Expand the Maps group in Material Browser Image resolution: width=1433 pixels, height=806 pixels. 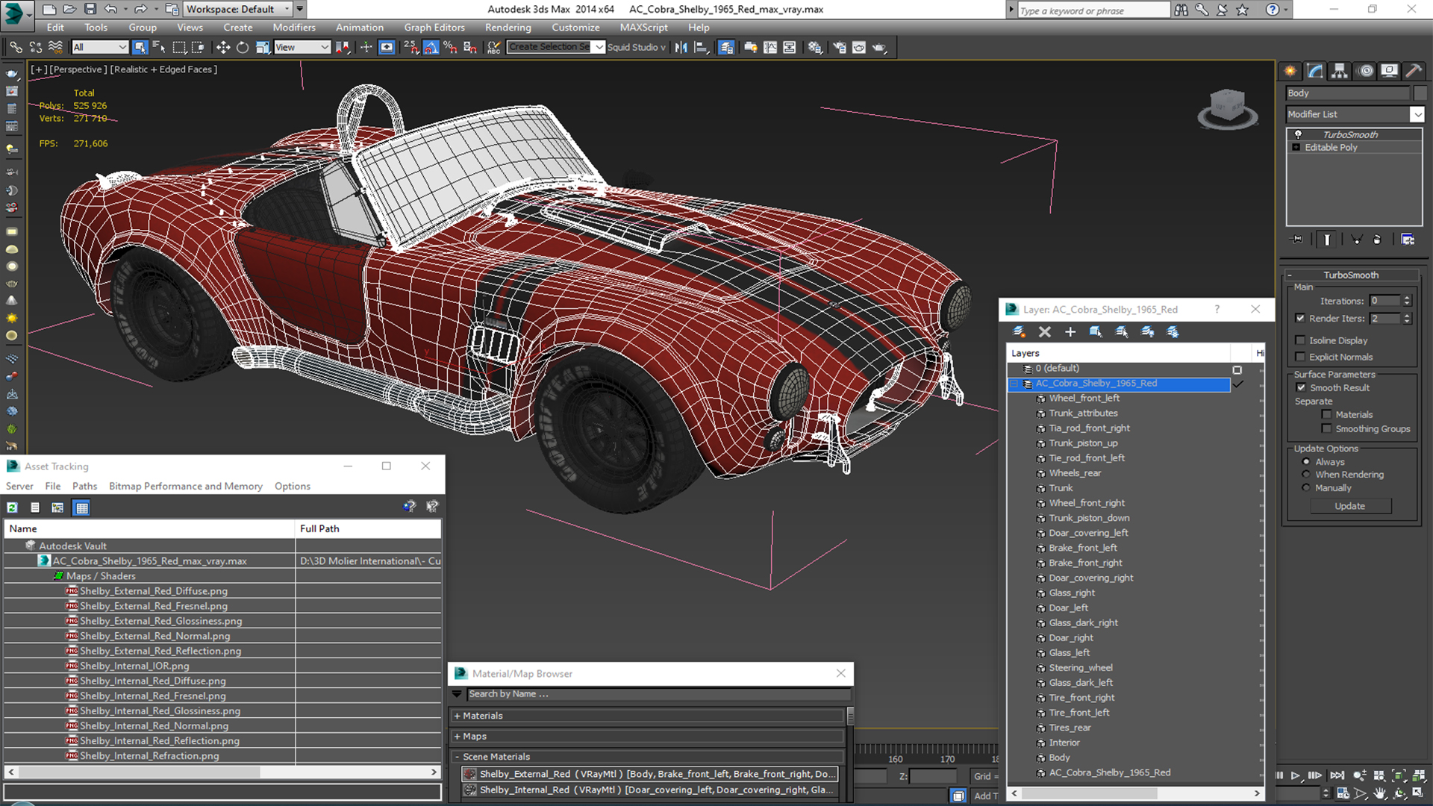648,737
